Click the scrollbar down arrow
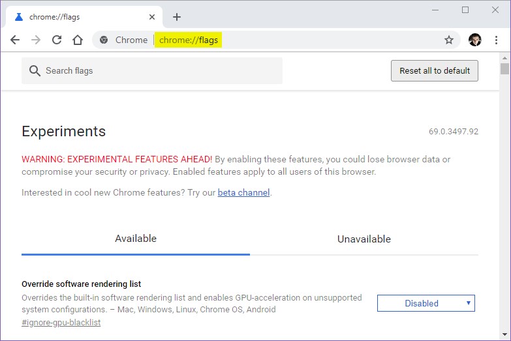 [x=505, y=334]
